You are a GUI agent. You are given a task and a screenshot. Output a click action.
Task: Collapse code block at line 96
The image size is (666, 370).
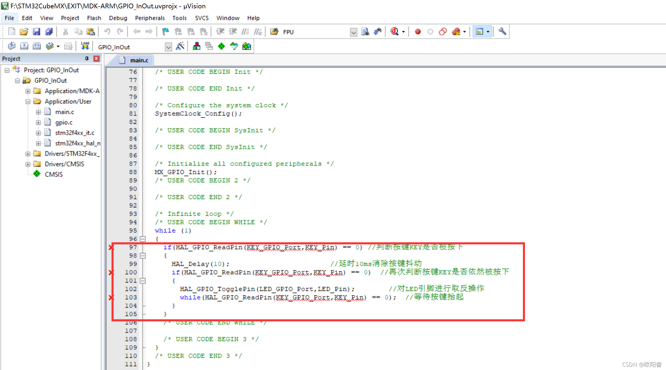click(x=143, y=239)
